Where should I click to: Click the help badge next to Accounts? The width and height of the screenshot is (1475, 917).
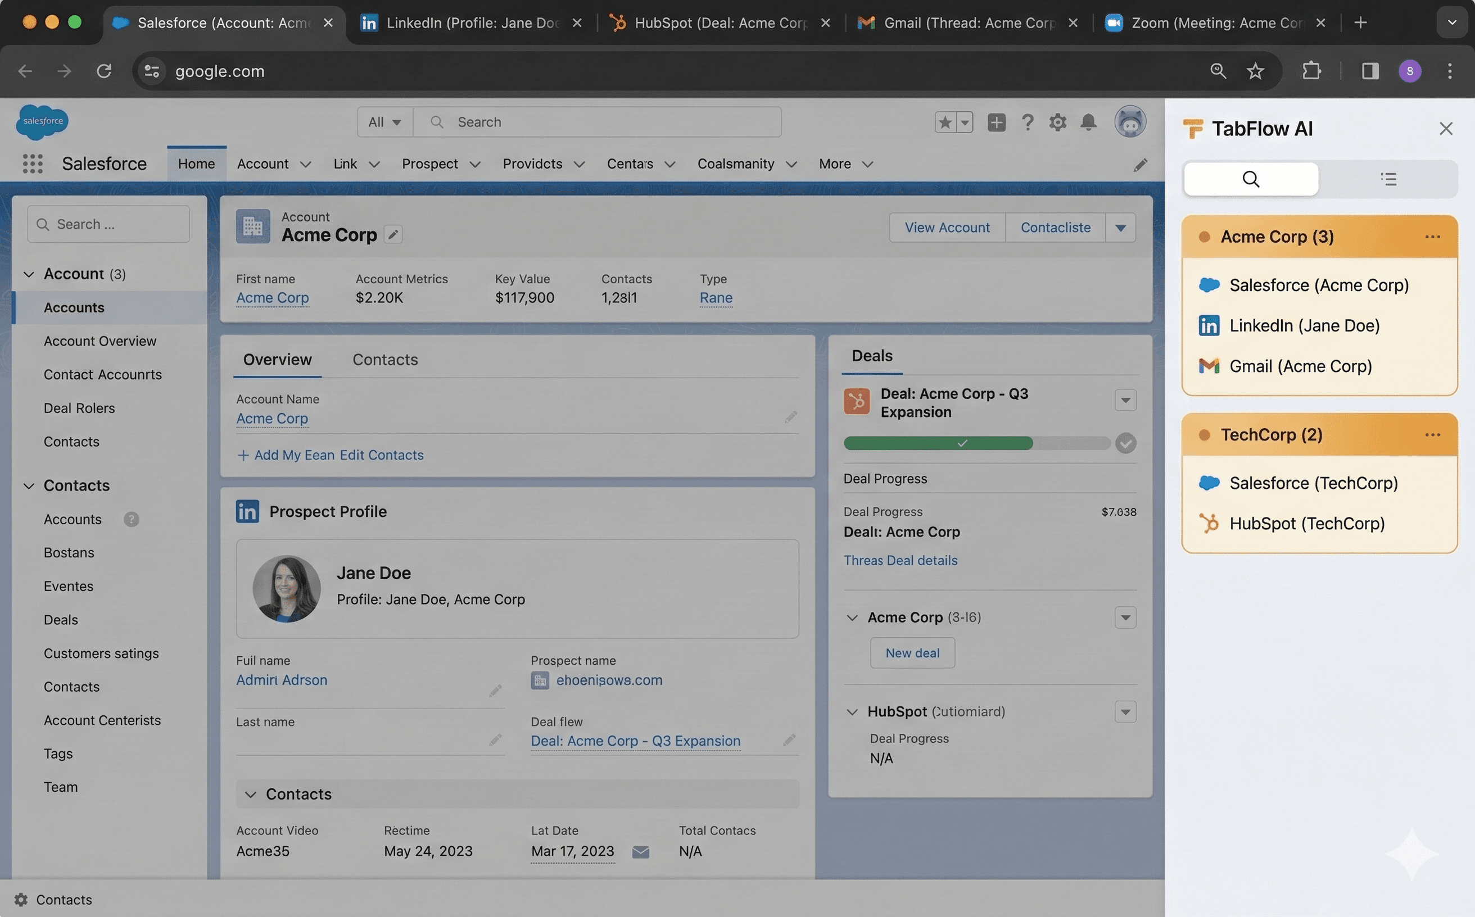tap(131, 519)
